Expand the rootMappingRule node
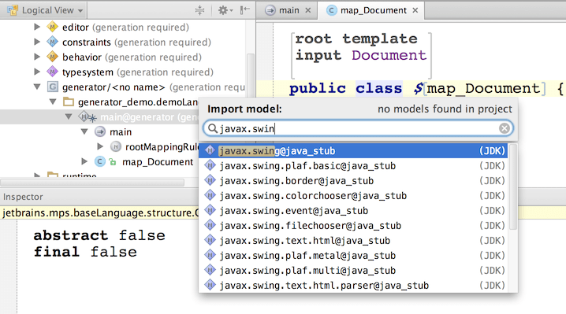Screen dimensions: 566x314 click(100, 146)
